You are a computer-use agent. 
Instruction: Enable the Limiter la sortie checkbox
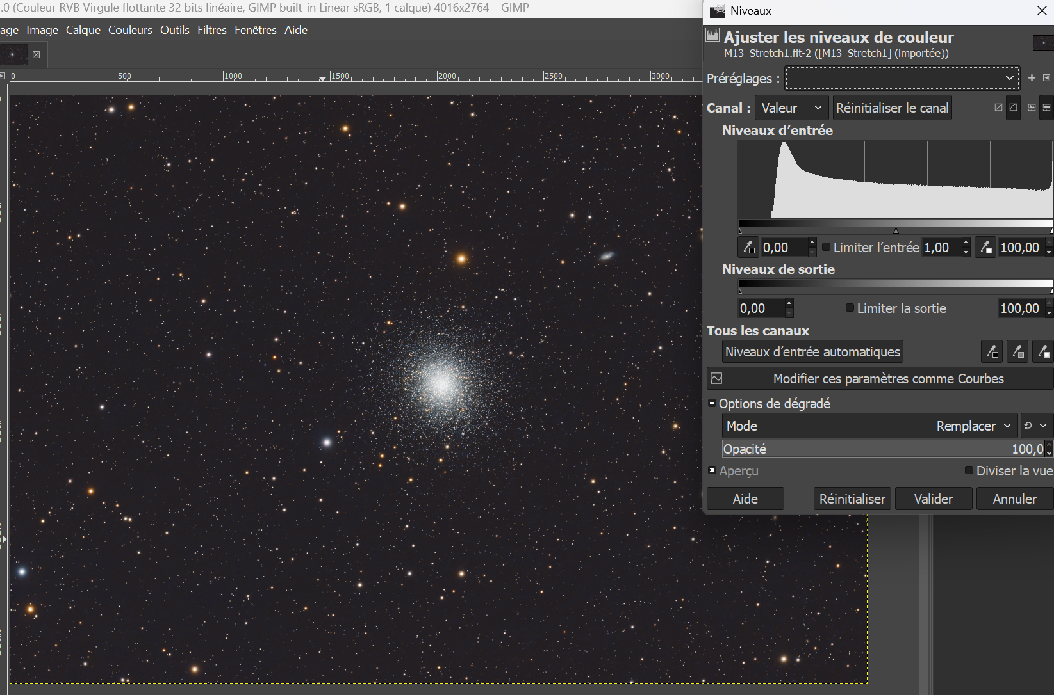click(850, 308)
